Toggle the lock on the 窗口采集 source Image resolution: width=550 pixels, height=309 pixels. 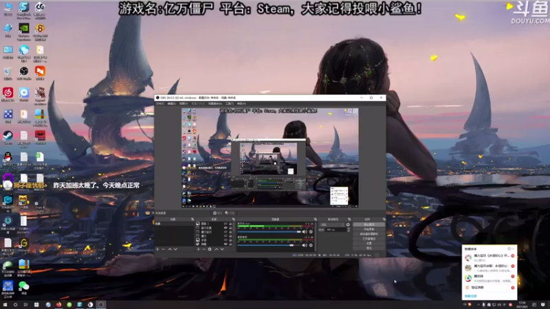230,228
